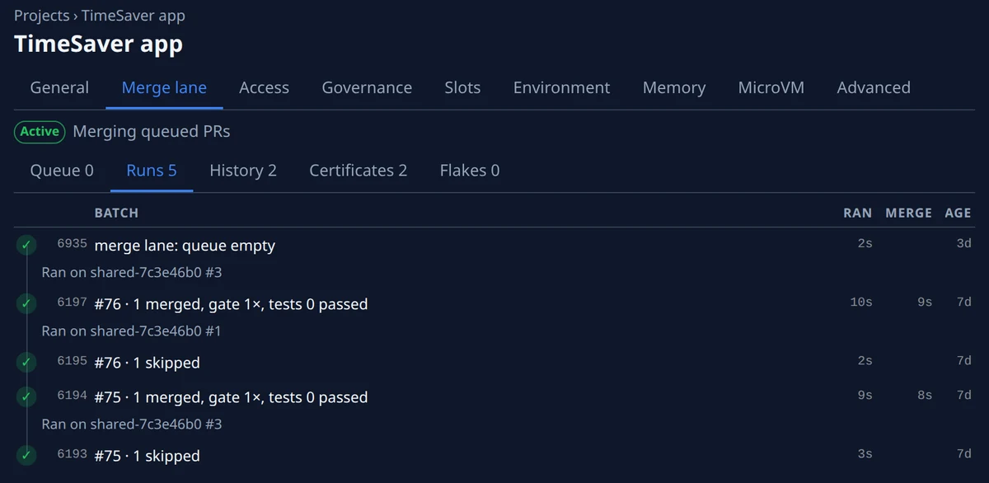This screenshot has height=483, width=989.
Task: Click run number 6195
Action: 72,361
